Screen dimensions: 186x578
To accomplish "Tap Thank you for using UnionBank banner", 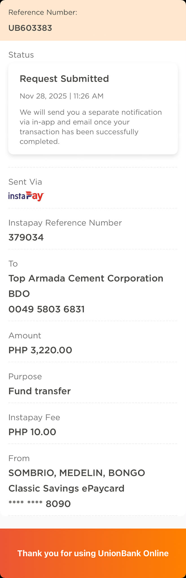I will 93,553.
